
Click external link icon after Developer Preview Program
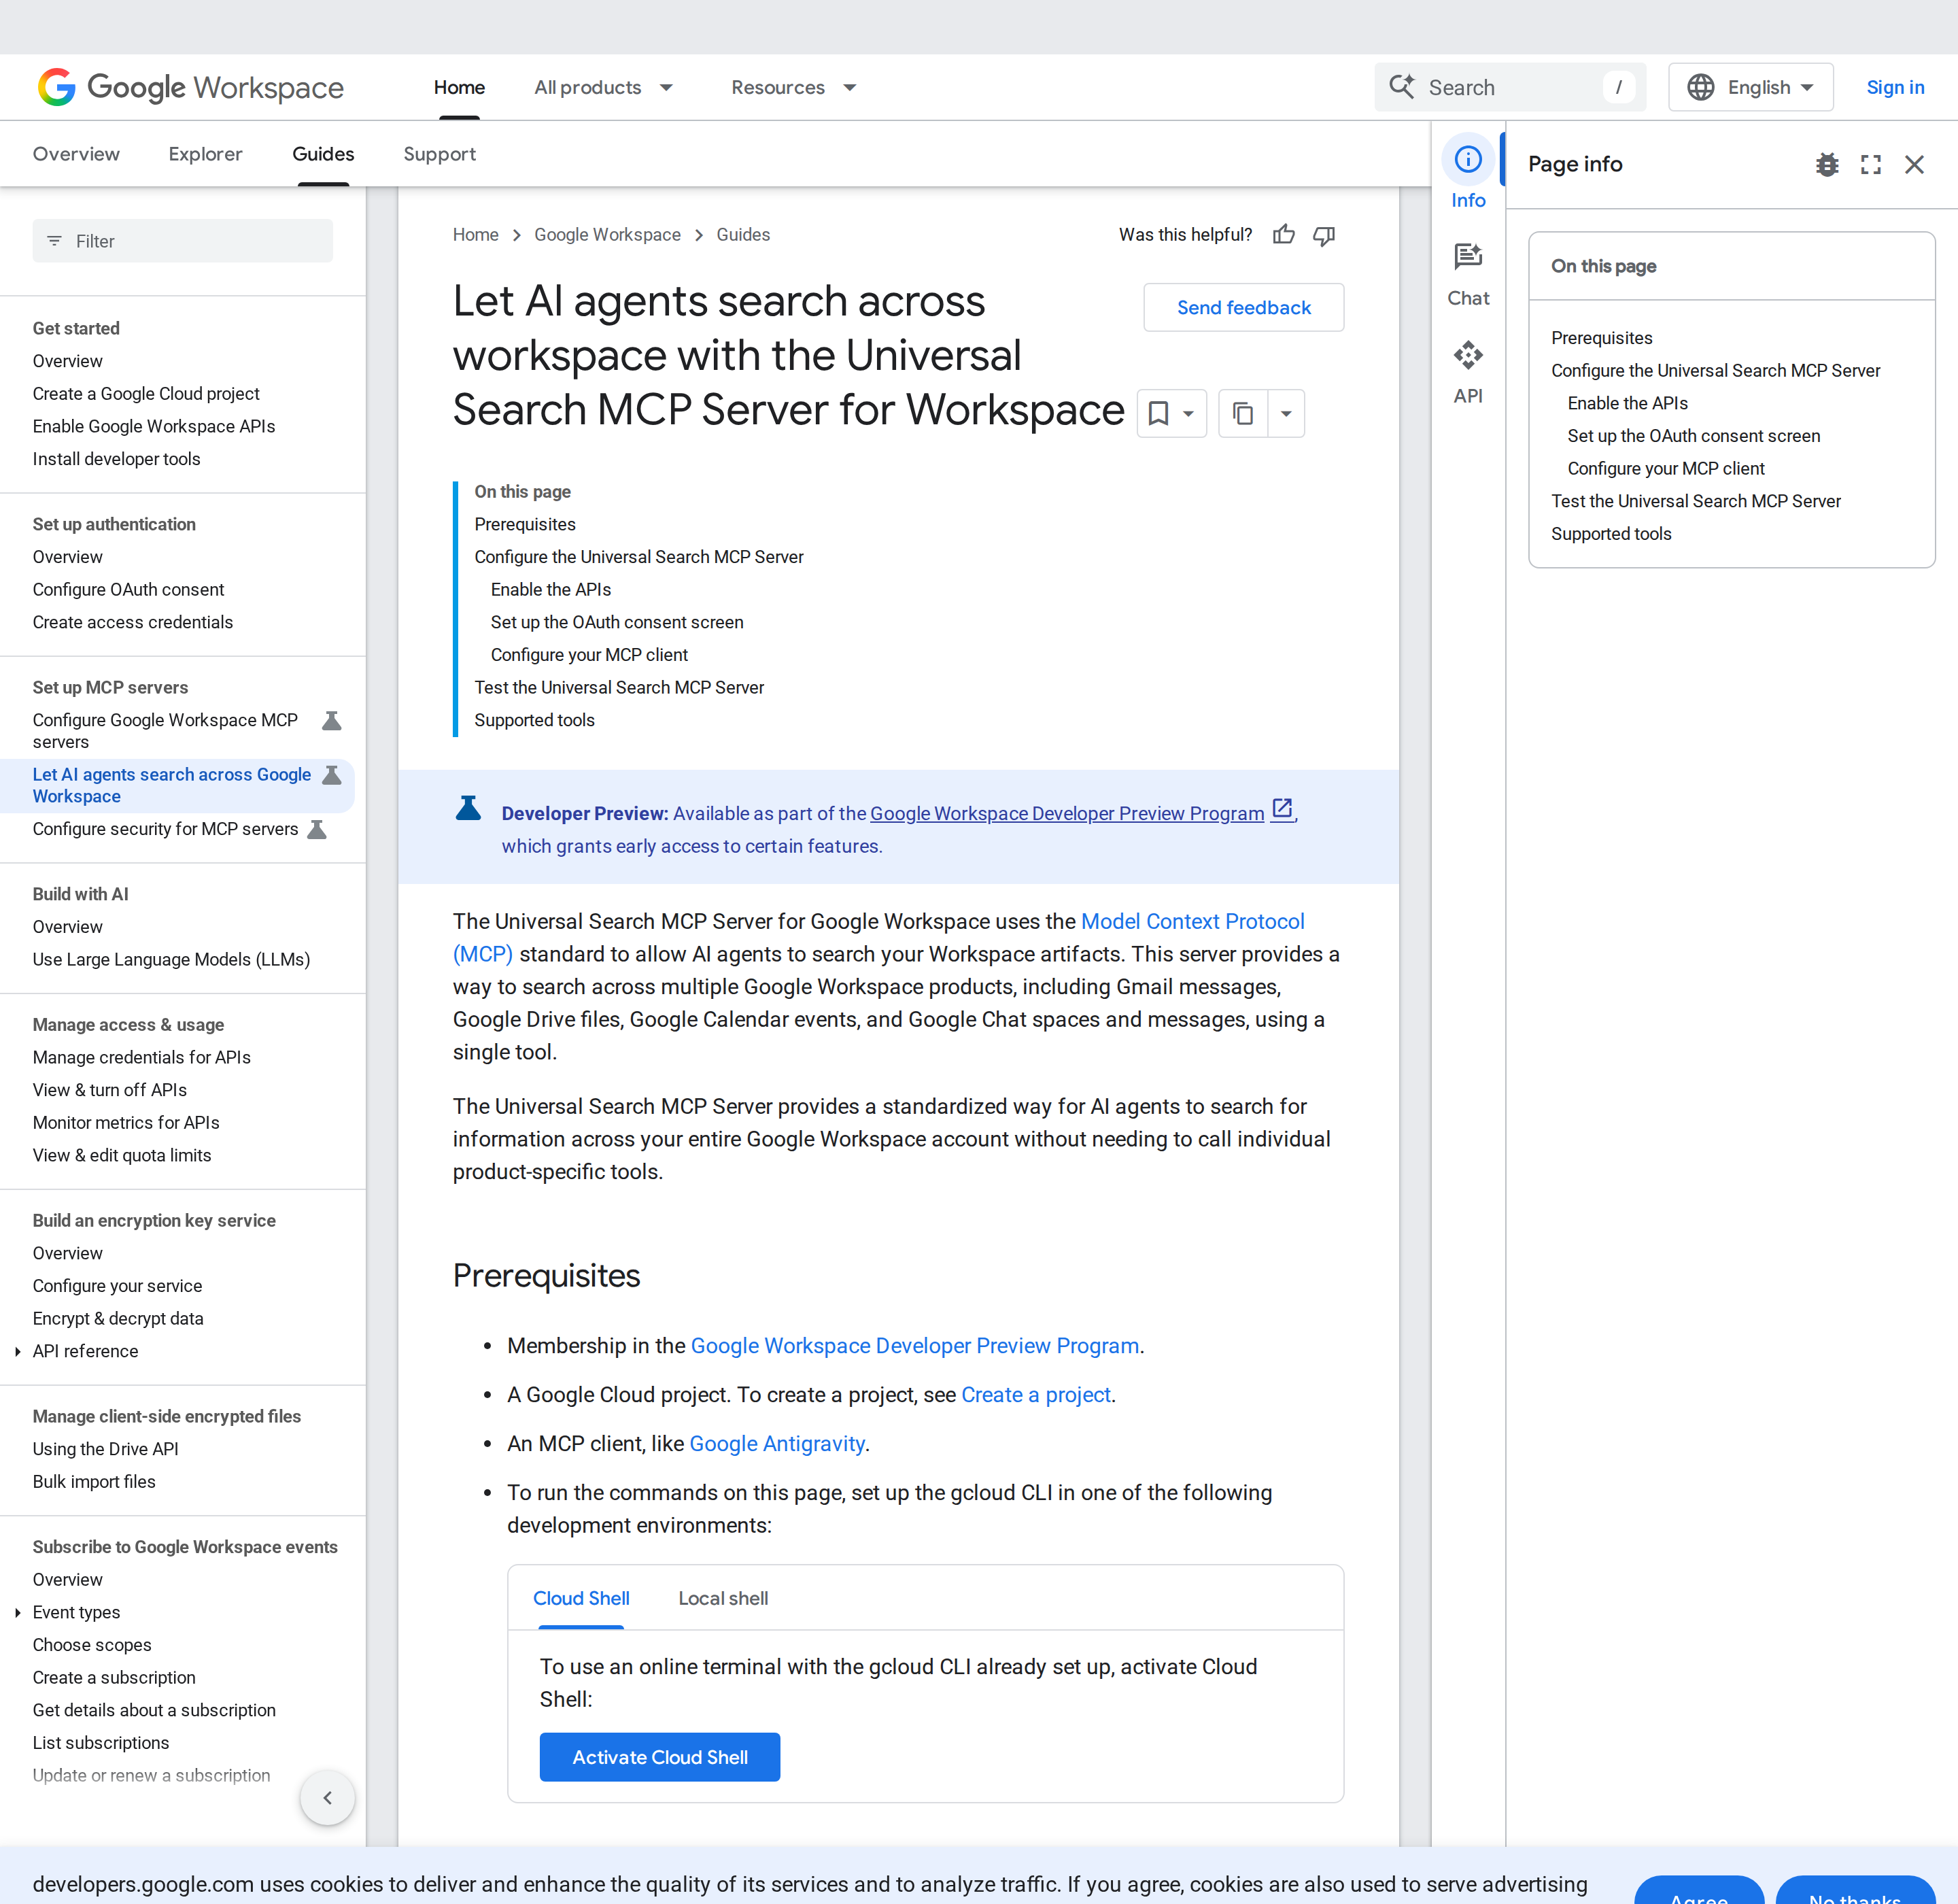[1282, 810]
